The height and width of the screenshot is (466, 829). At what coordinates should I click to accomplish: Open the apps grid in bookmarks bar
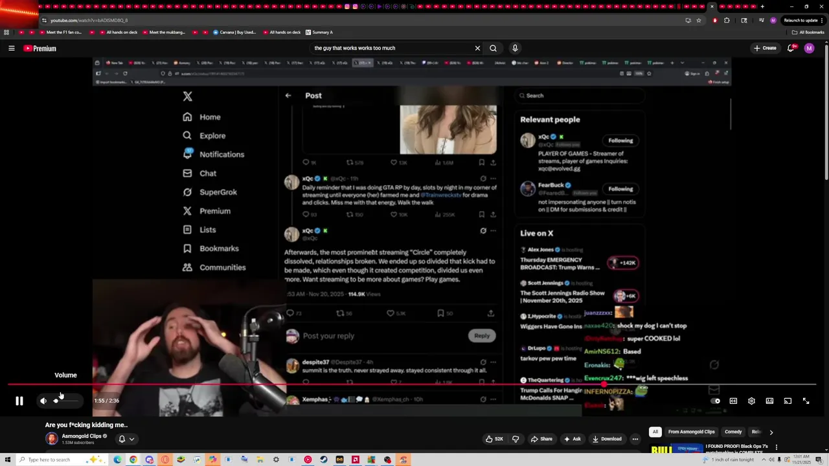6,32
